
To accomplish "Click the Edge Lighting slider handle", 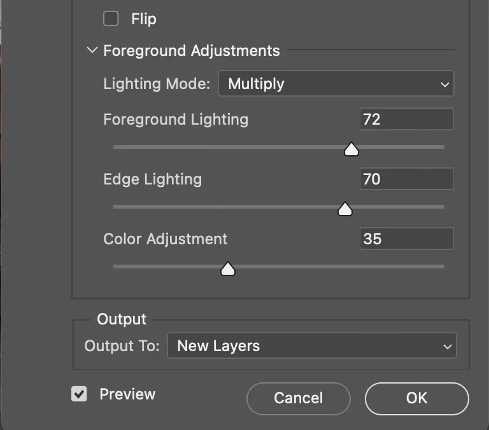I will click(x=345, y=209).
